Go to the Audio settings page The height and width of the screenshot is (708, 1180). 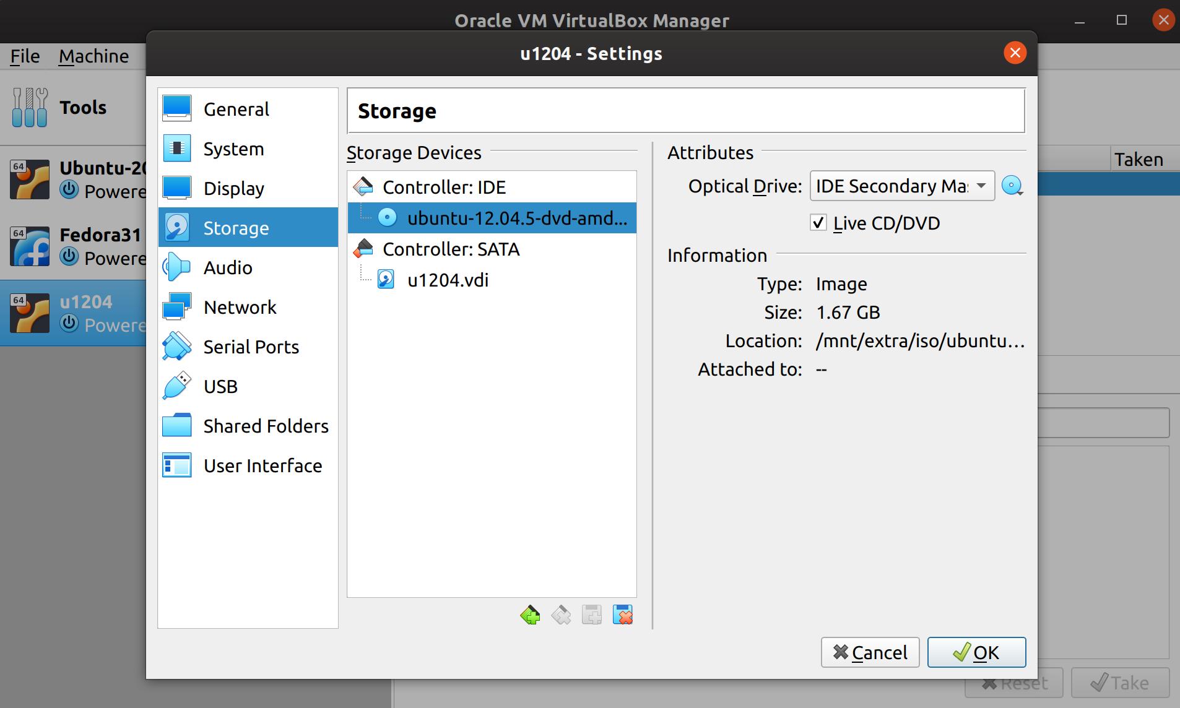pyautogui.click(x=248, y=267)
